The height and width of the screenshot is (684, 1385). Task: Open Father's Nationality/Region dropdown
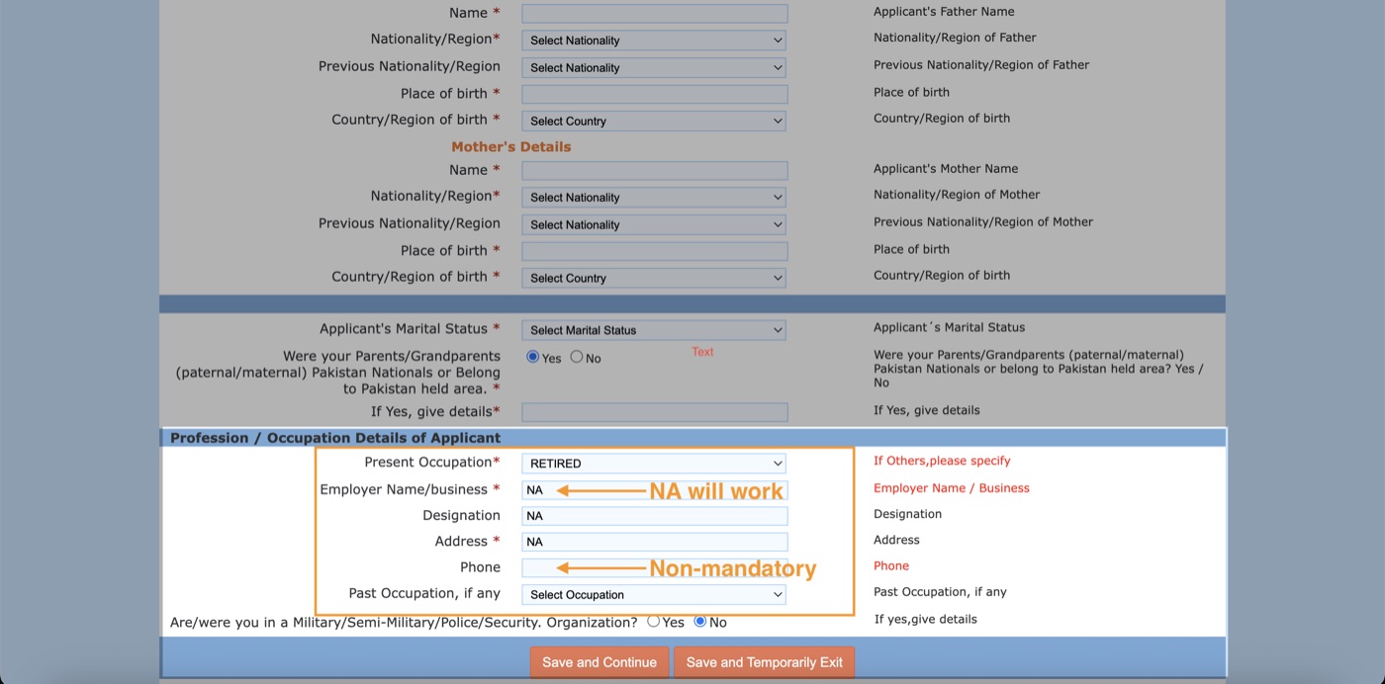coord(654,41)
